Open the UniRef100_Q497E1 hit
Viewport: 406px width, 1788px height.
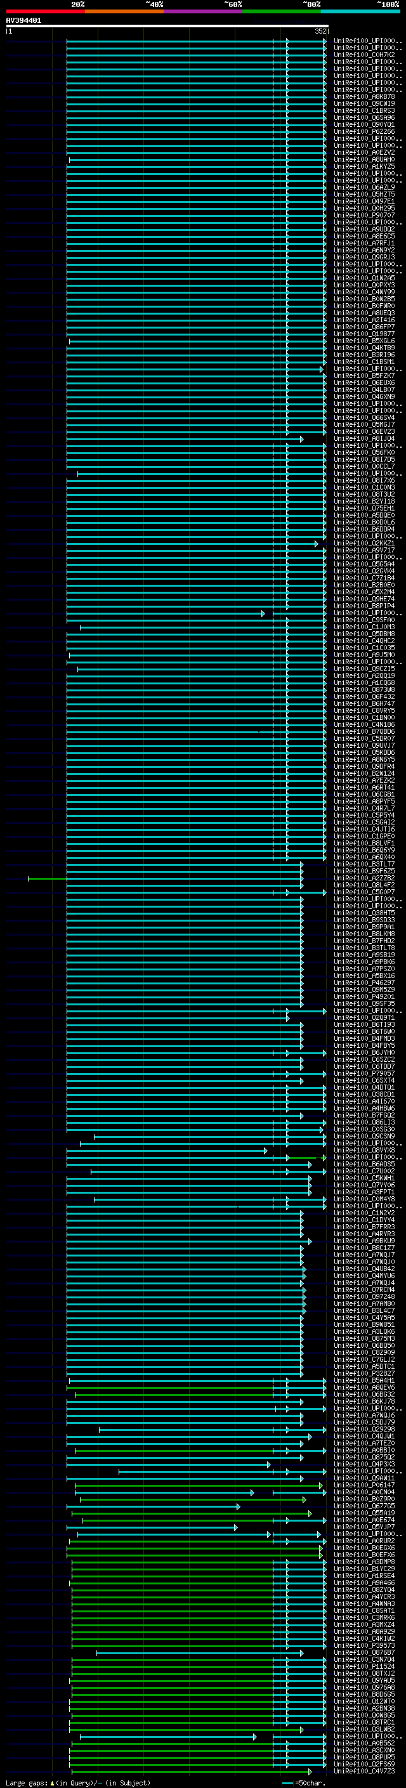pos(364,201)
